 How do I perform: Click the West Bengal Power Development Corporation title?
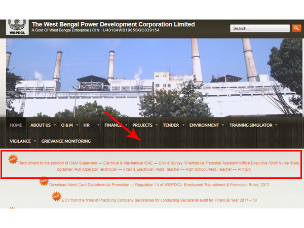click(113, 24)
